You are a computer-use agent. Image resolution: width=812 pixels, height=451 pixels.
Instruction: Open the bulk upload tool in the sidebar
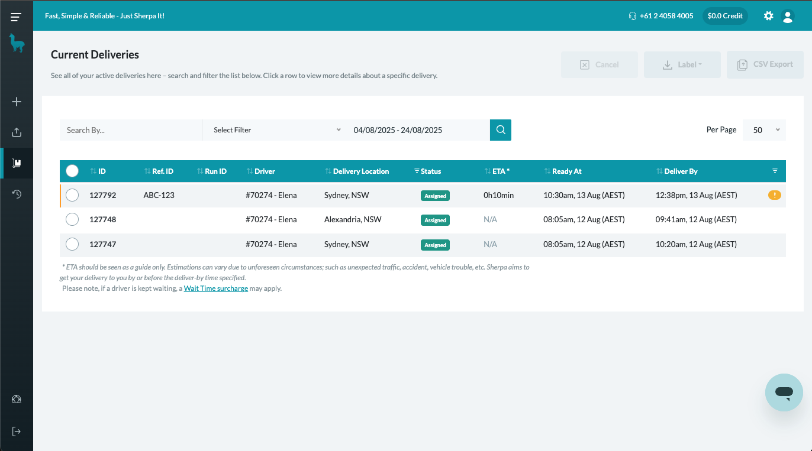[17, 132]
